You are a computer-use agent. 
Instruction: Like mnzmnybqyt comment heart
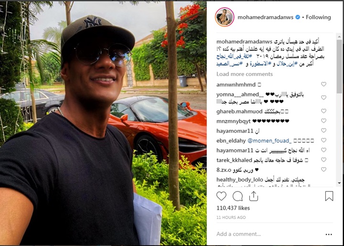point(323,120)
